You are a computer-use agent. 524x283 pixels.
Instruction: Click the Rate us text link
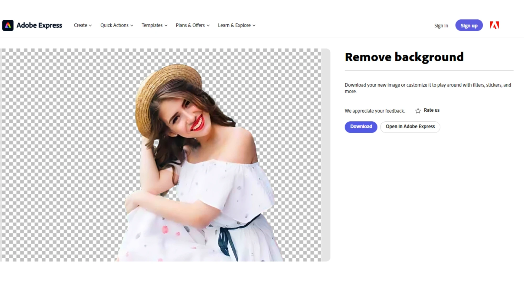coord(432,110)
